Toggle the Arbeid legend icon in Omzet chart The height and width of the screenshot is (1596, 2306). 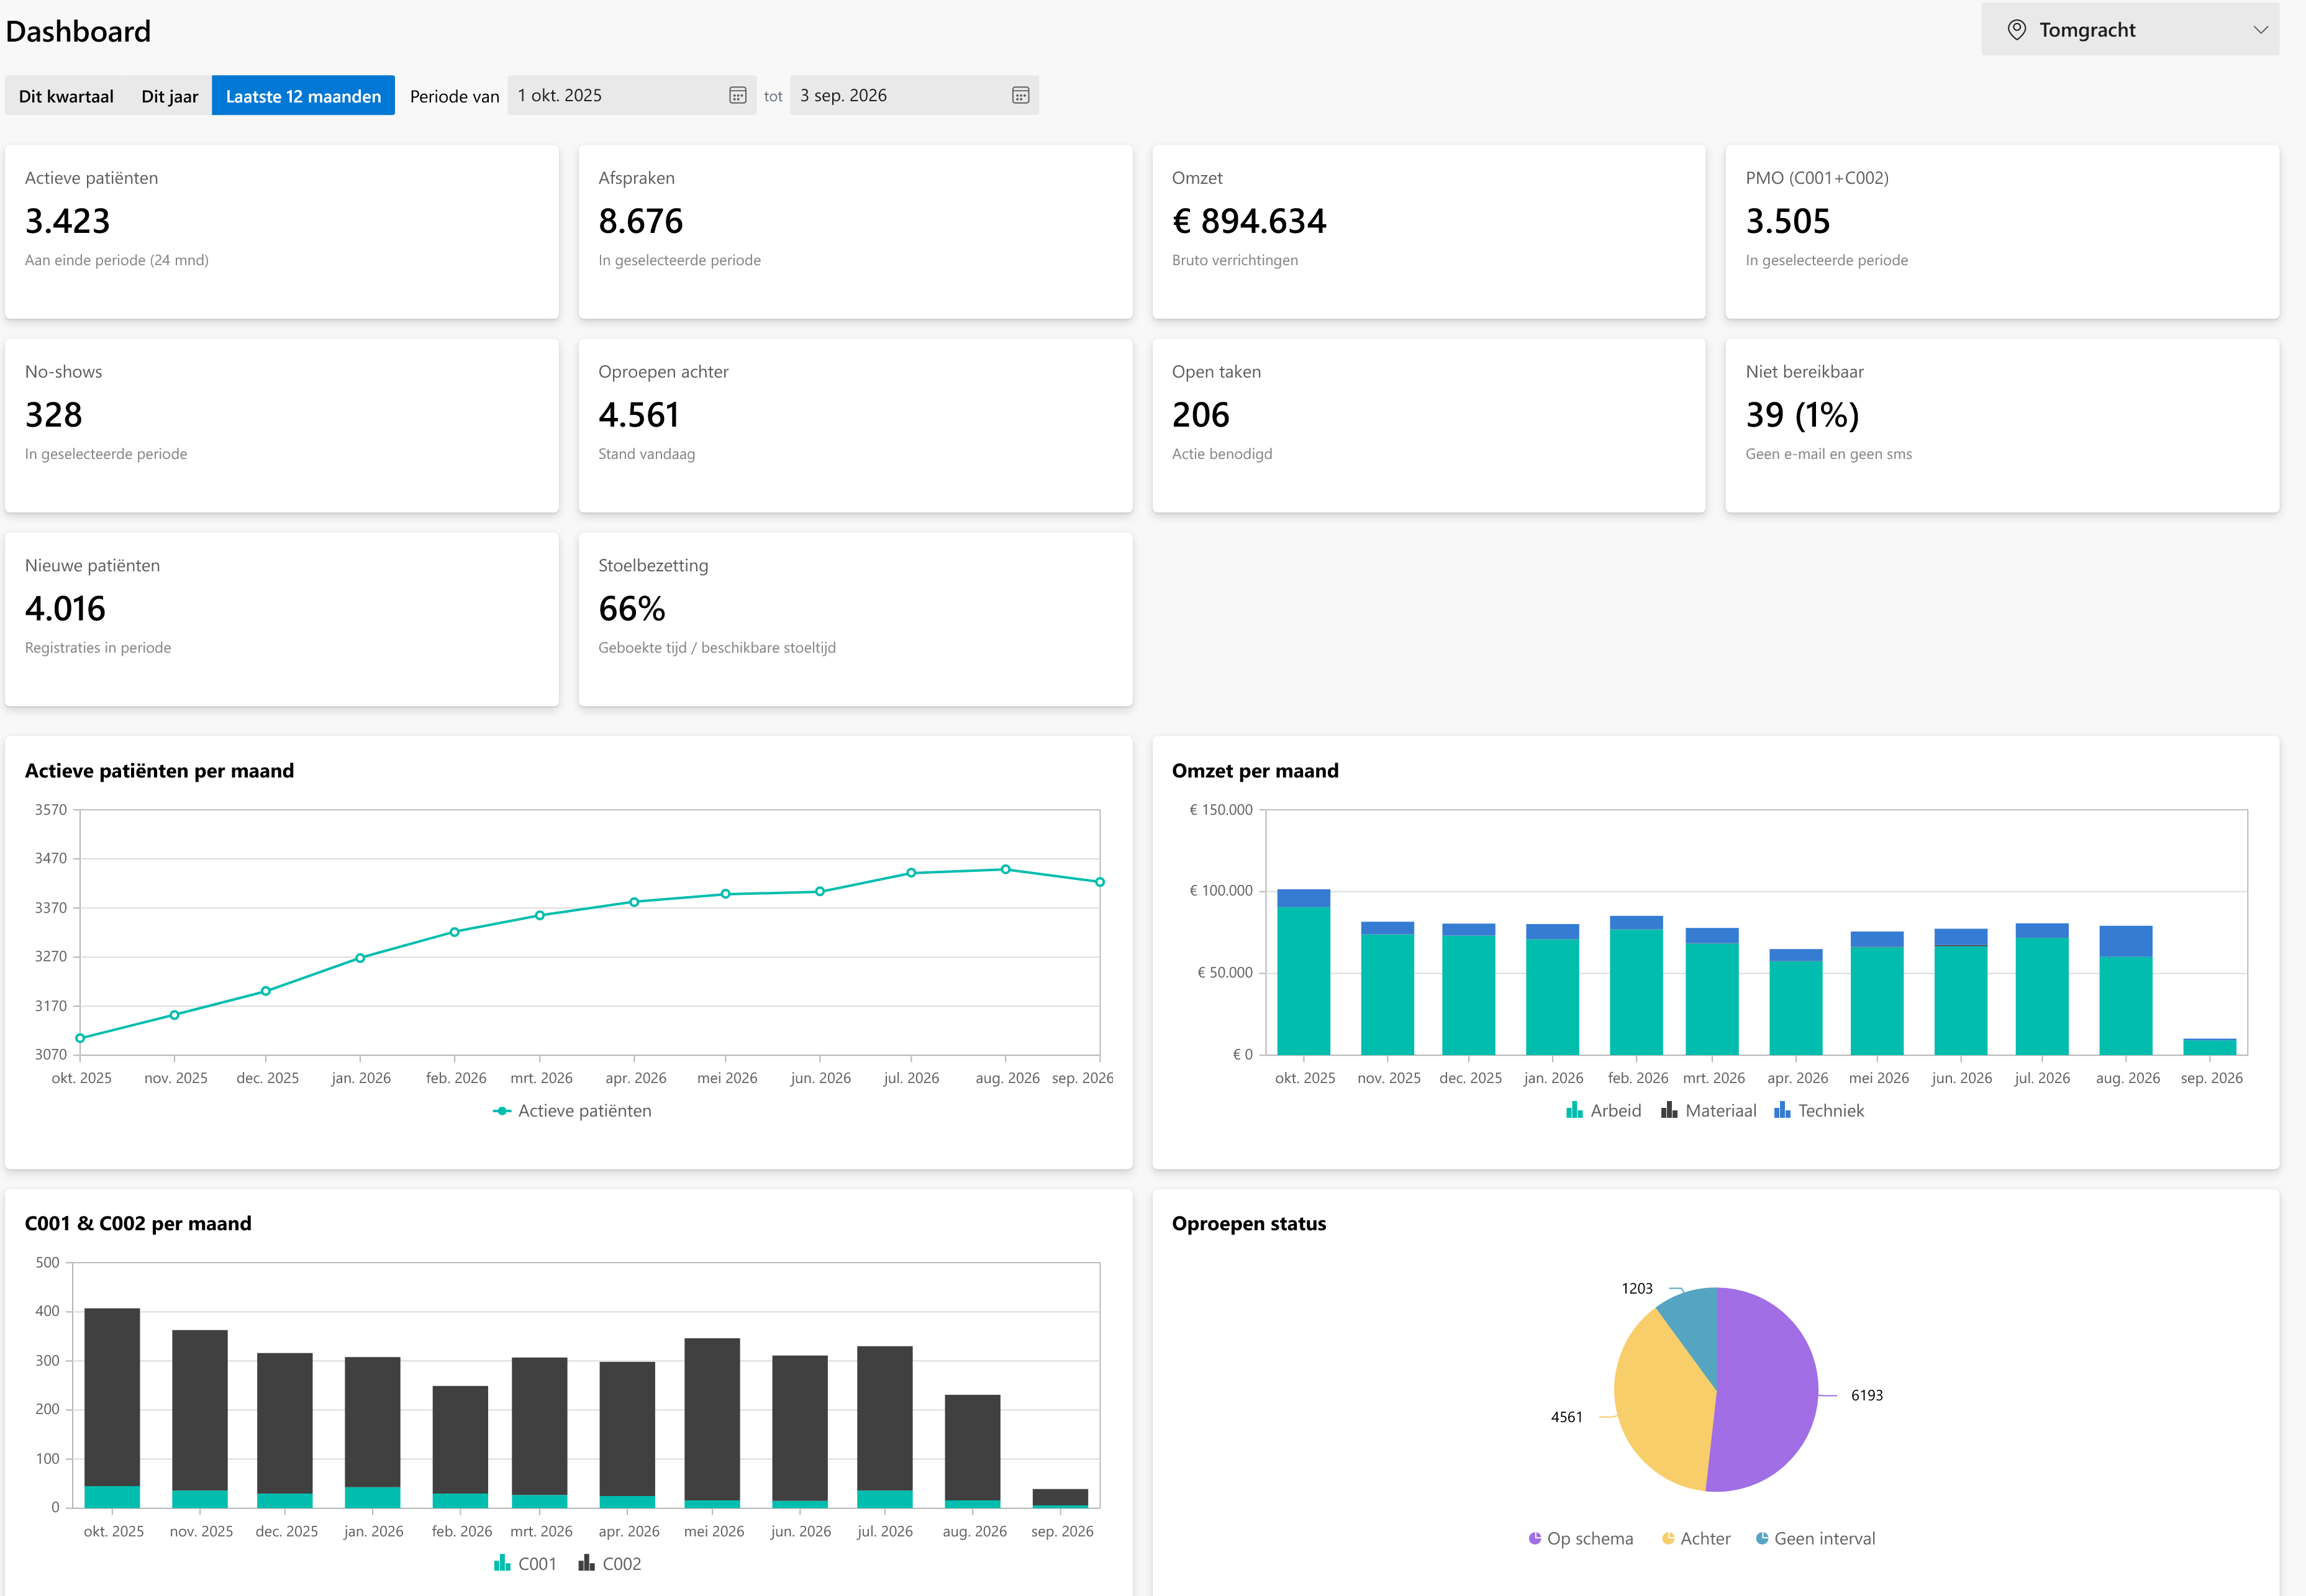coord(1574,1110)
